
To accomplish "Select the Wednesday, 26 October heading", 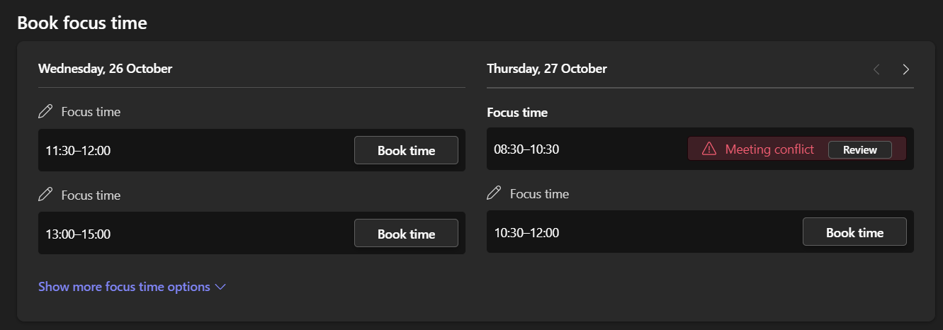I will point(105,69).
